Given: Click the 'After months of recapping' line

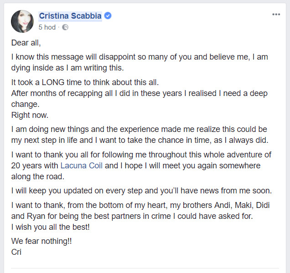Looking at the screenshot, I should coord(139,93).
